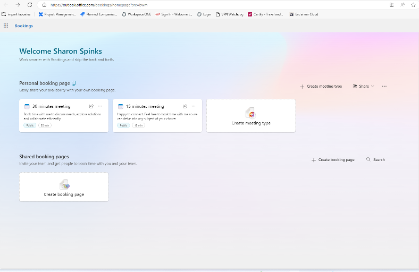
Task: Click the browser refresh icon
Action: click(30, 5)
